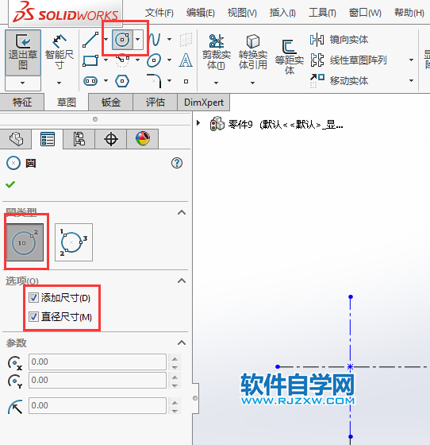This screenshot has height=445, width=430.
Task: Open the Insert (插入) menu
Action: coord(282,13)
